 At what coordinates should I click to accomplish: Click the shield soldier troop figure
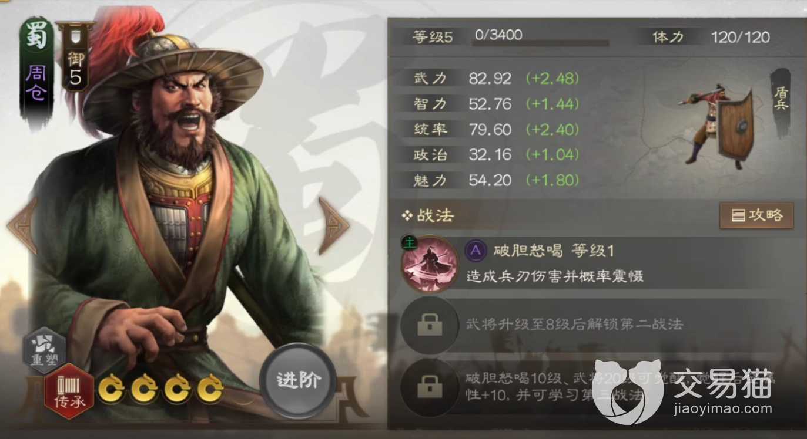(x=717, y=126)
